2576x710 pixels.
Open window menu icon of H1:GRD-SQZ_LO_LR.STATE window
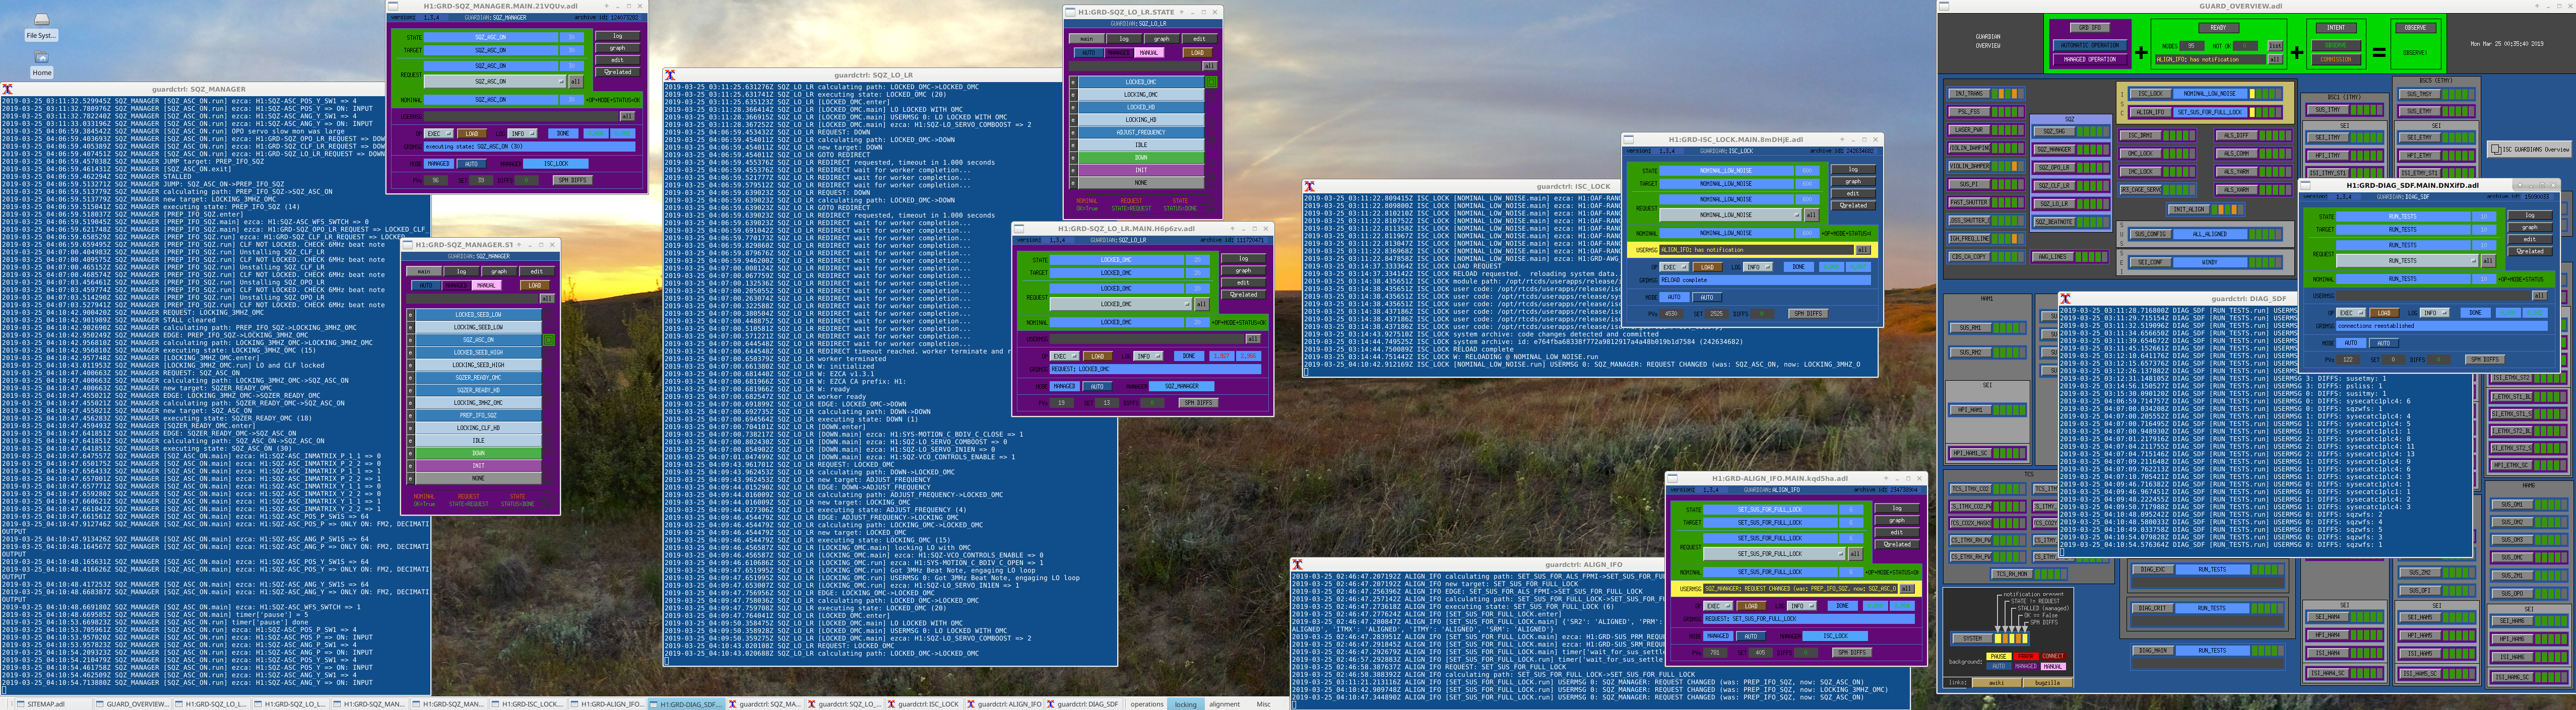(1070, 12)
